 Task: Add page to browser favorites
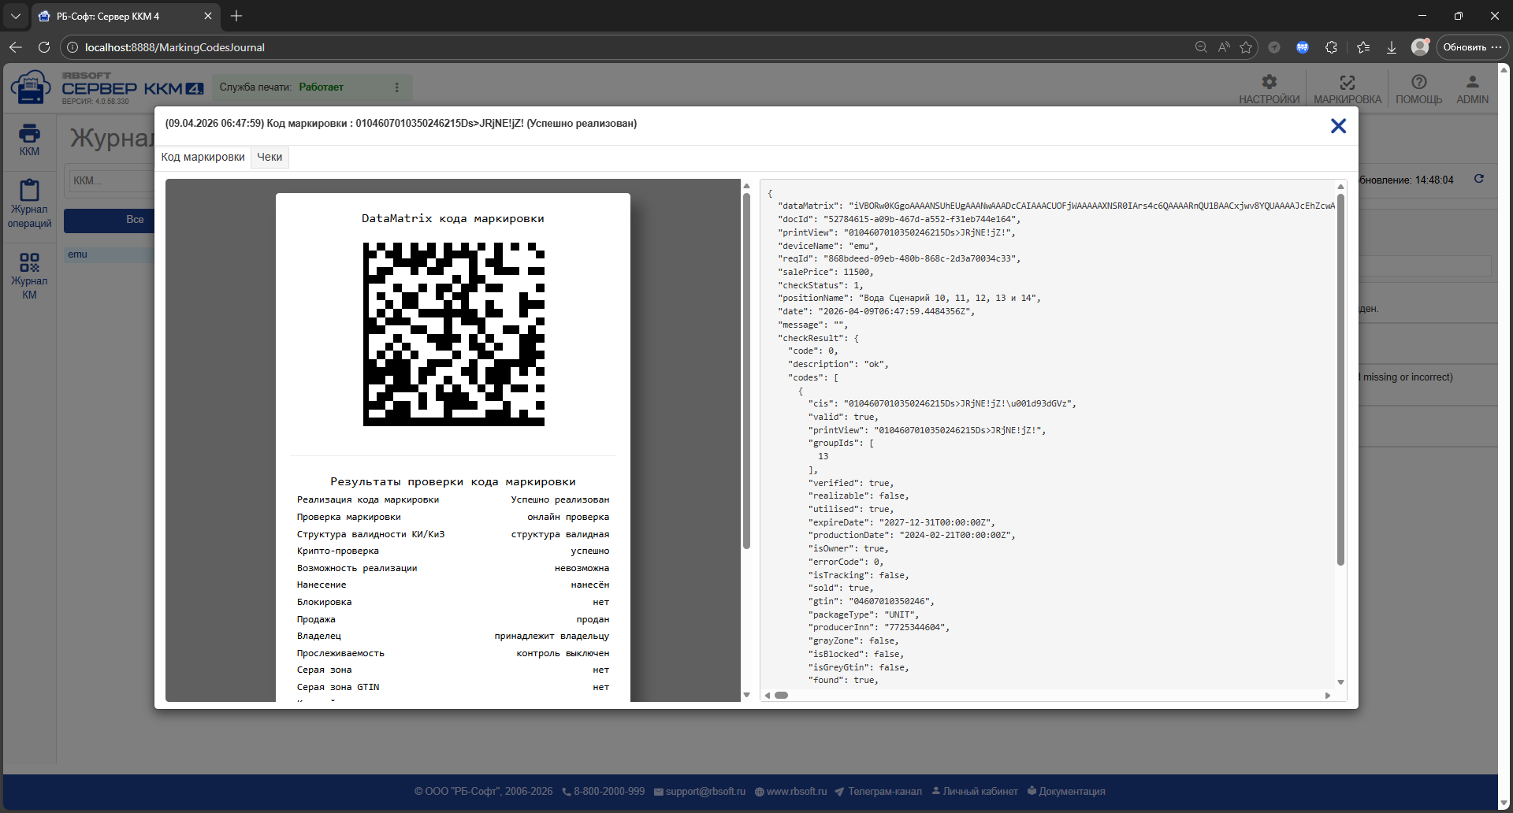[x=1246, y=47]
